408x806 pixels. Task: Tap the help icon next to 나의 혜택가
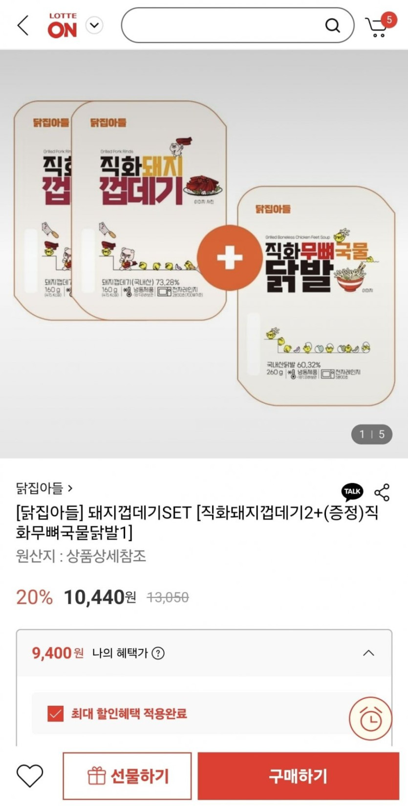point(158,653)
